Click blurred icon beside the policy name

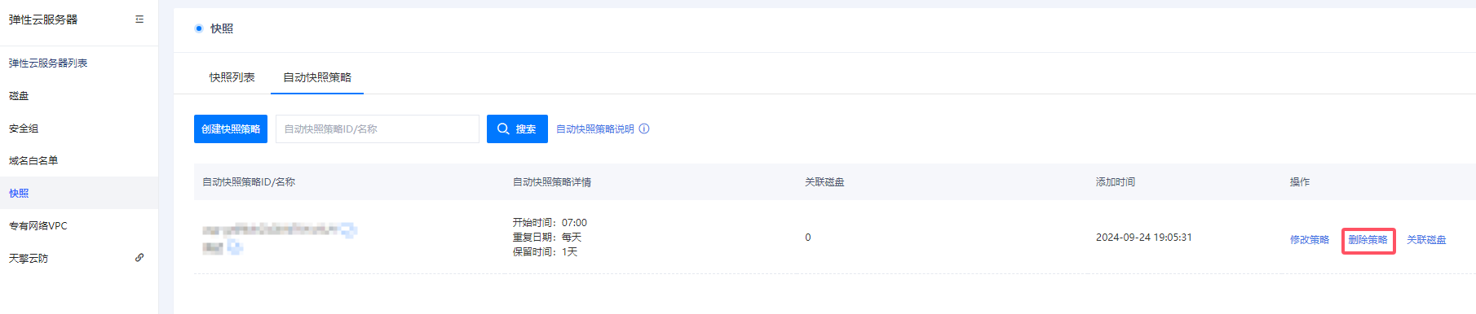235,246
